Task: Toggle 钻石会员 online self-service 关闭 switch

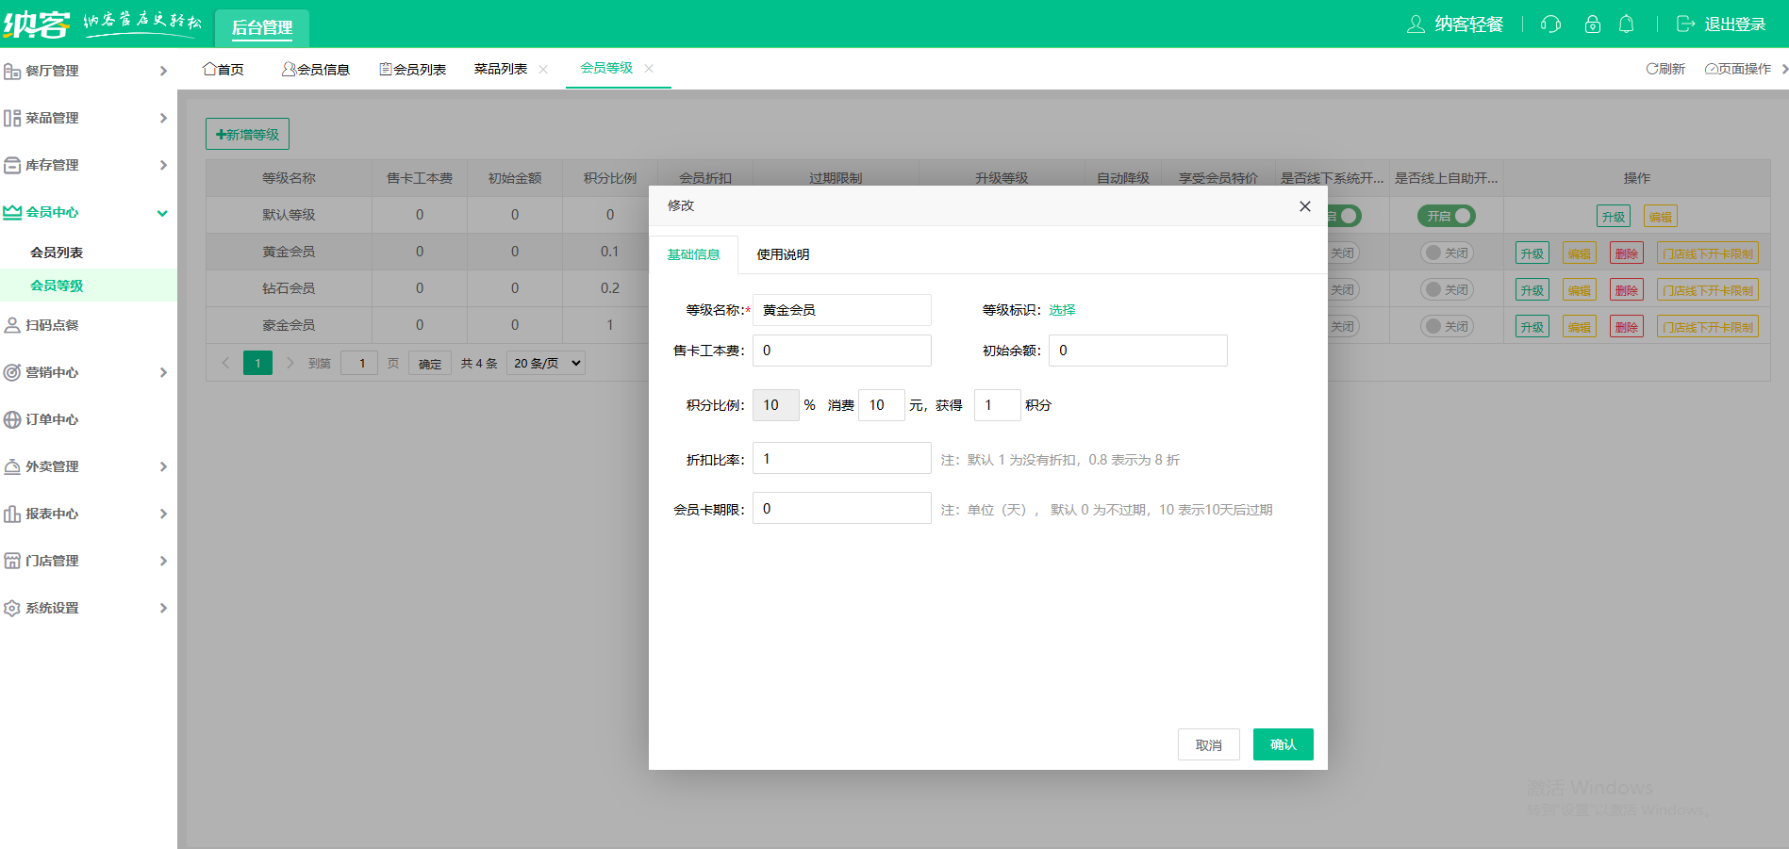Action: pos(1448,289)
